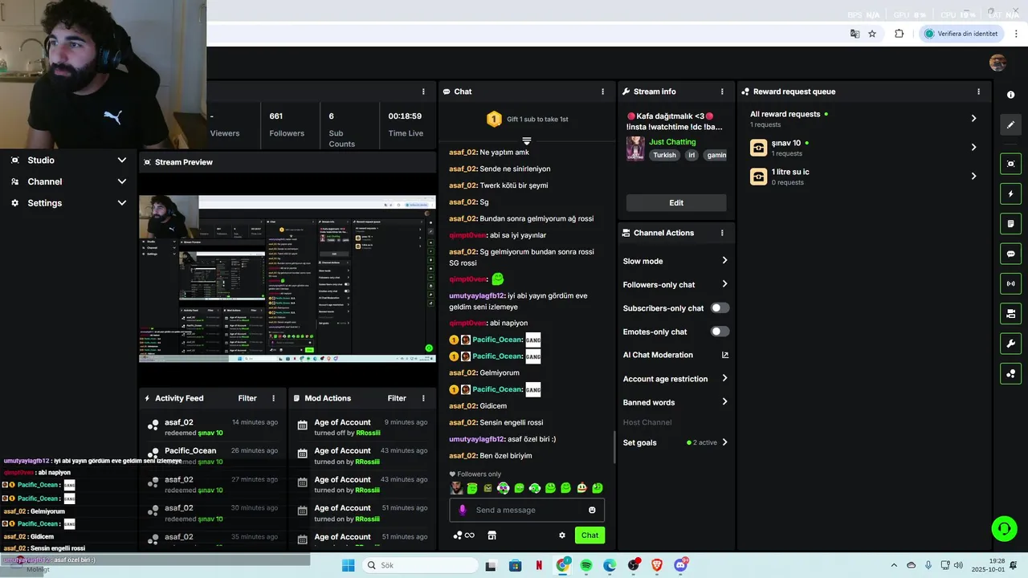Open channel points icon below chat box

click(463, 535)
